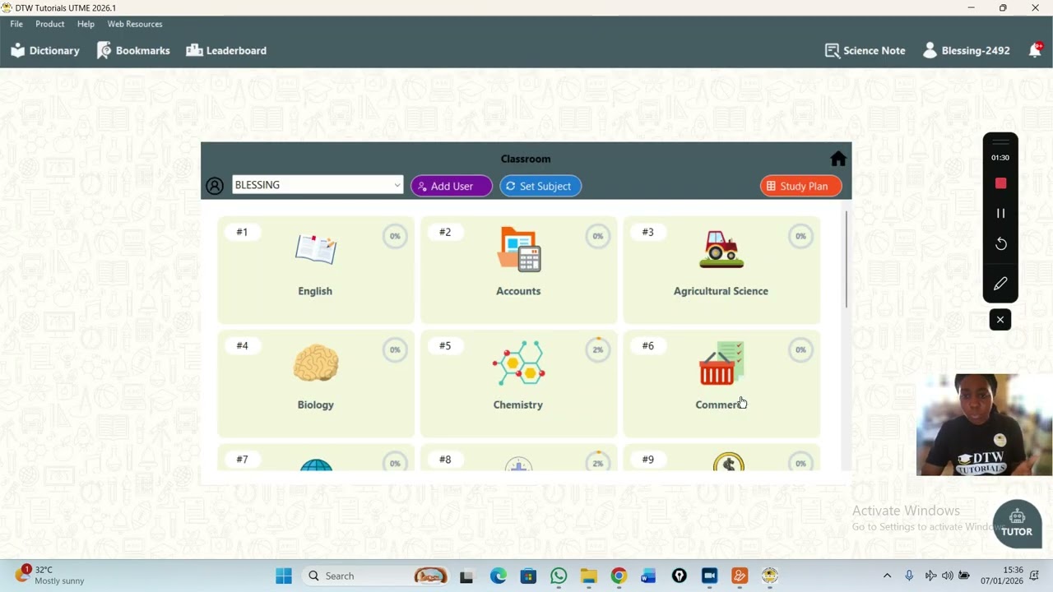Click the classroom vertical scrollbar

coord(846,260)
